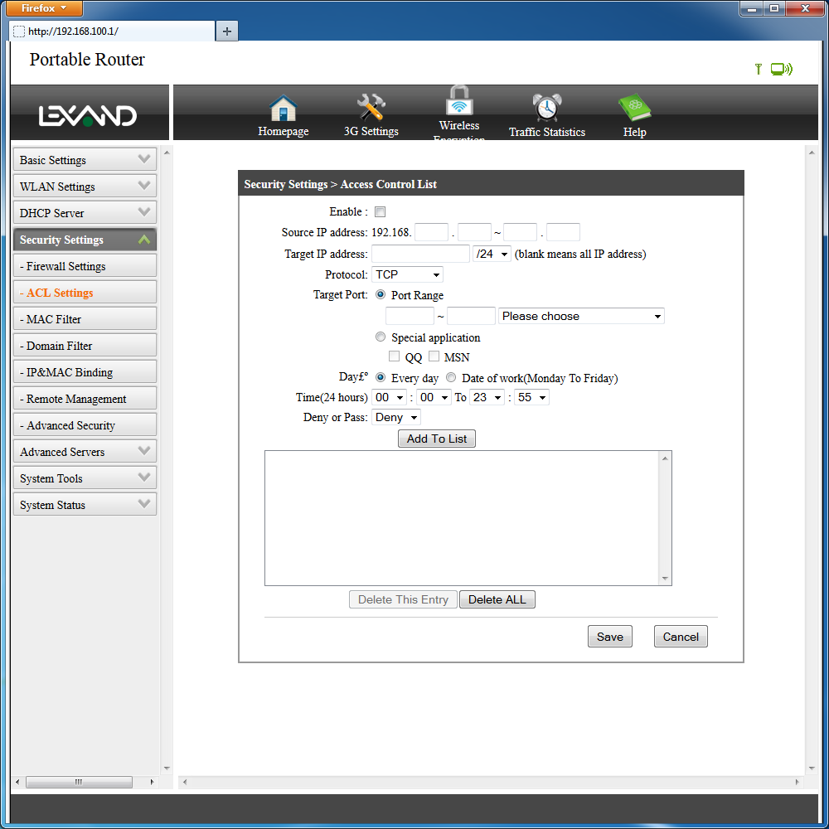The height and width of the screenshot is (829, 829).
Task: Expand the WLAN Settings section
Action: coord(85,186)
